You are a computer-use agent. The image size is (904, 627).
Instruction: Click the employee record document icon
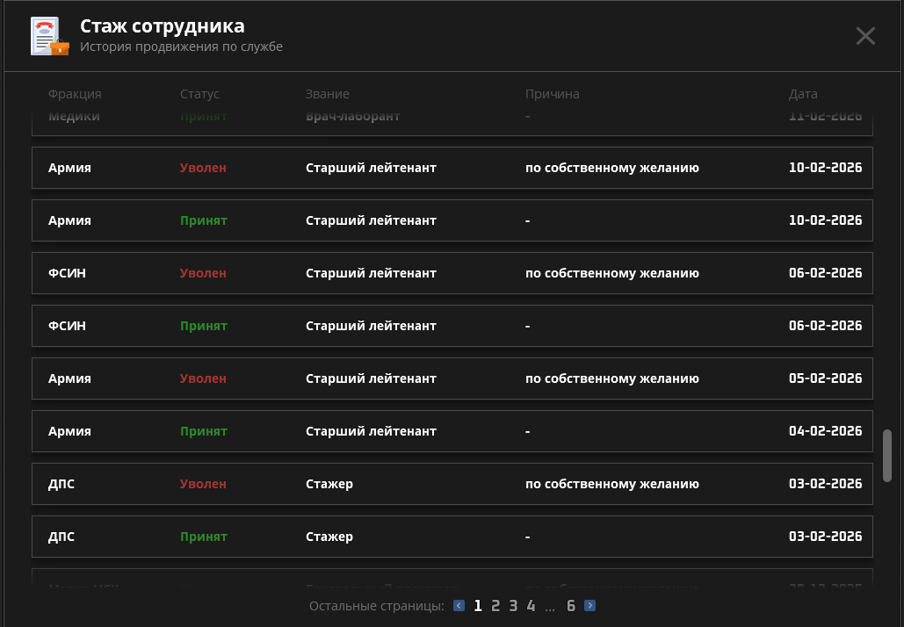tap(48, 36)
